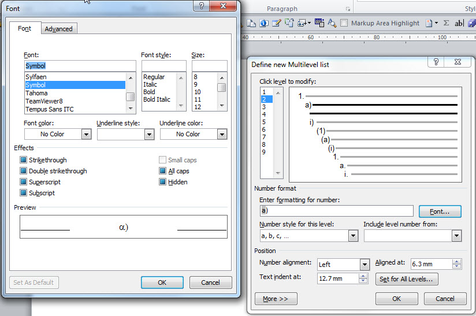This screenshot has width=476, height=316.
Task: Switch to the Advanced tab
Action: (x=58, y=29)
